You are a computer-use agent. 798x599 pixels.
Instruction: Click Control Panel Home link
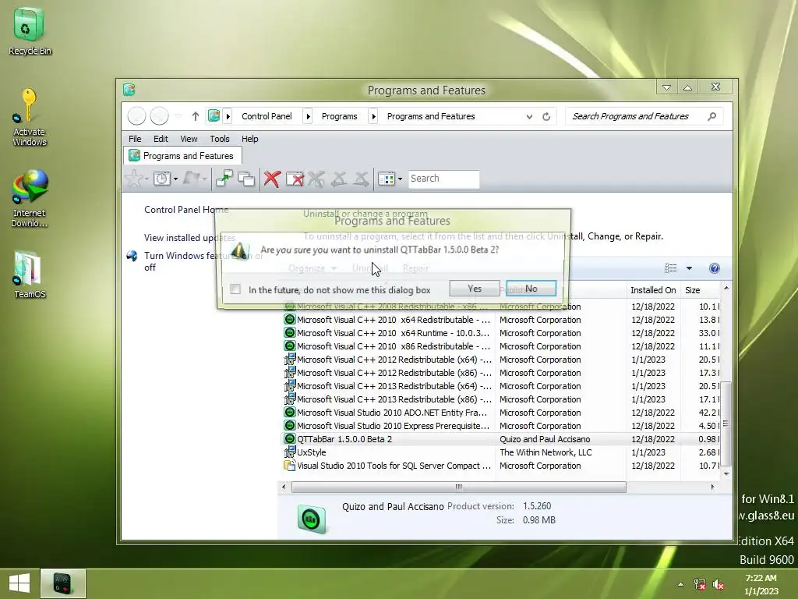(x=186, y=209)
